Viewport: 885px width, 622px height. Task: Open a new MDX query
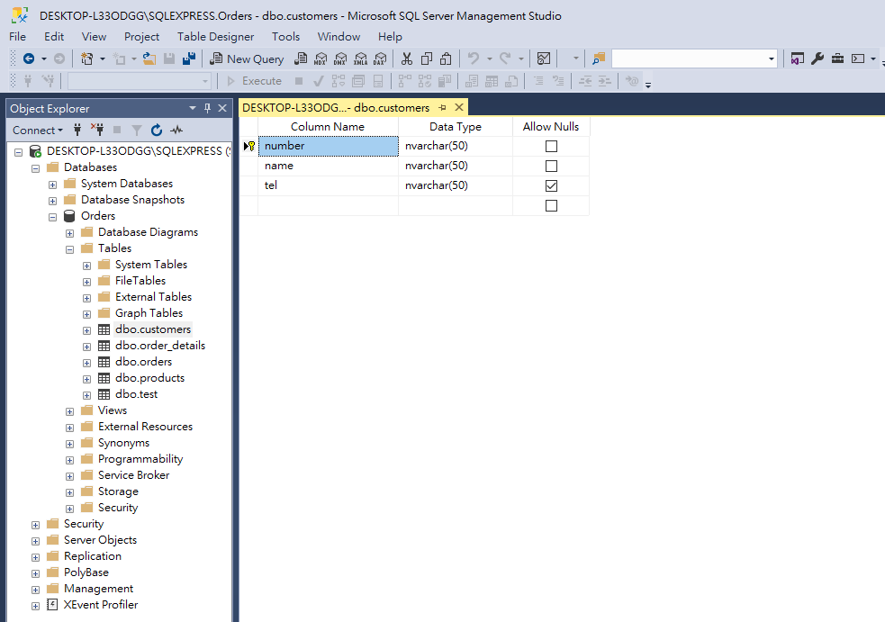pos(322,59)
